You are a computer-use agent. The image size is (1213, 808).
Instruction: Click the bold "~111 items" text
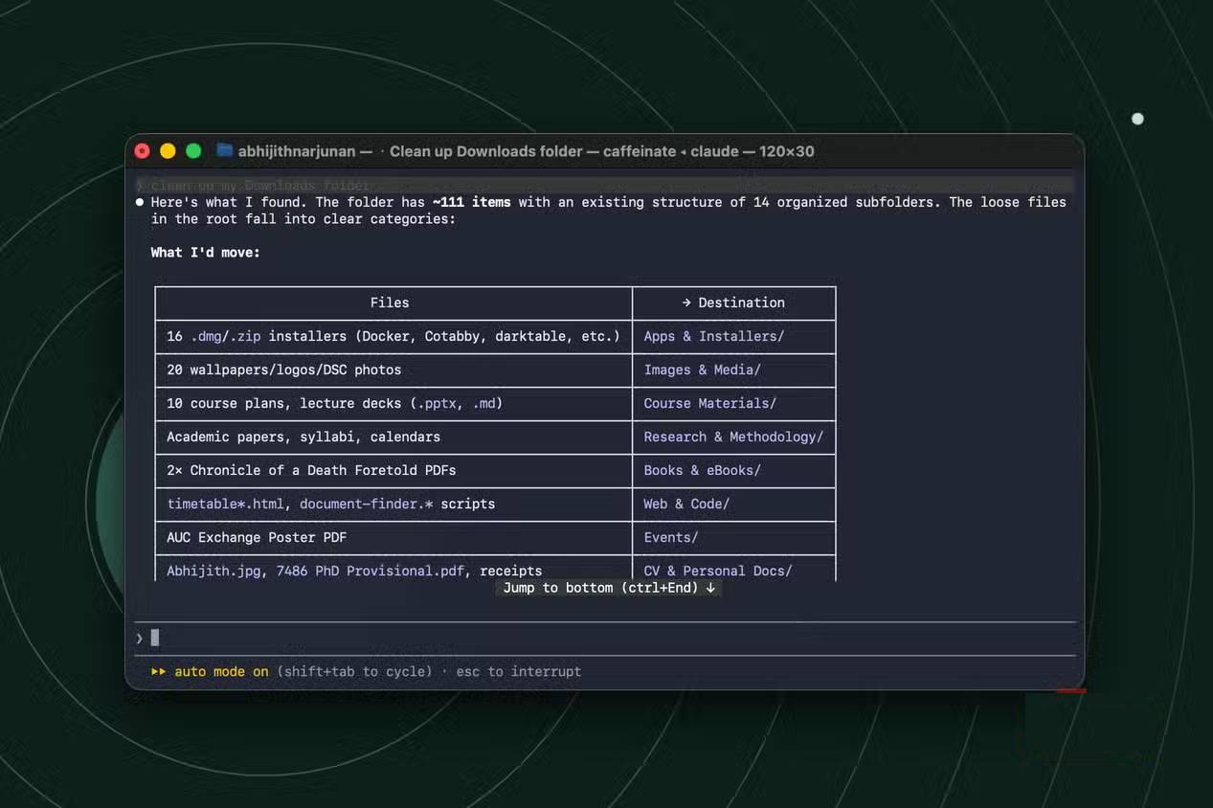pos(471,202)
